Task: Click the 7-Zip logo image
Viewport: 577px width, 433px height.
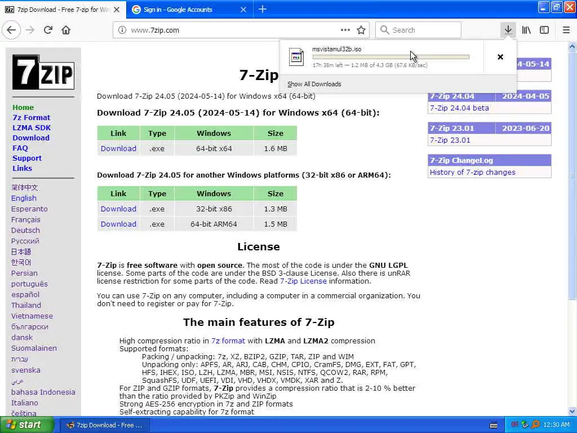Action: [x=43, y=72]
